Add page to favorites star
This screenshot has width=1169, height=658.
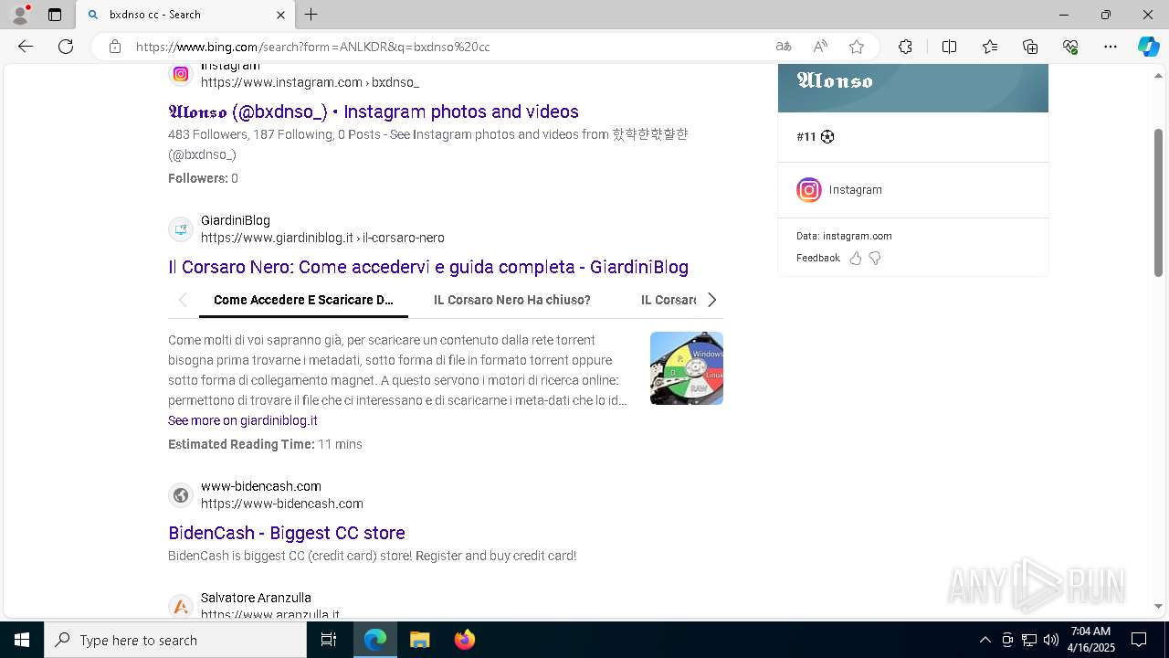click(857, 47)
